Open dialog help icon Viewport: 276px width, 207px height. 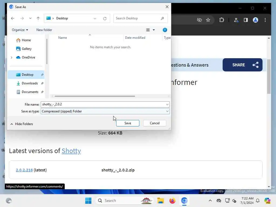coord(165,30)
